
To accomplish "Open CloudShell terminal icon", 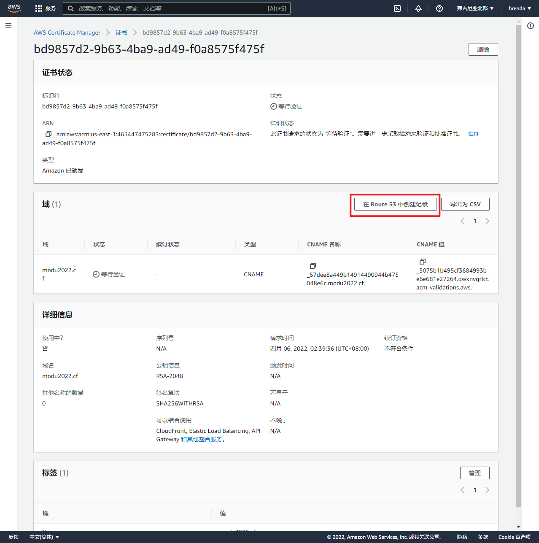I will tap(397, 8).
